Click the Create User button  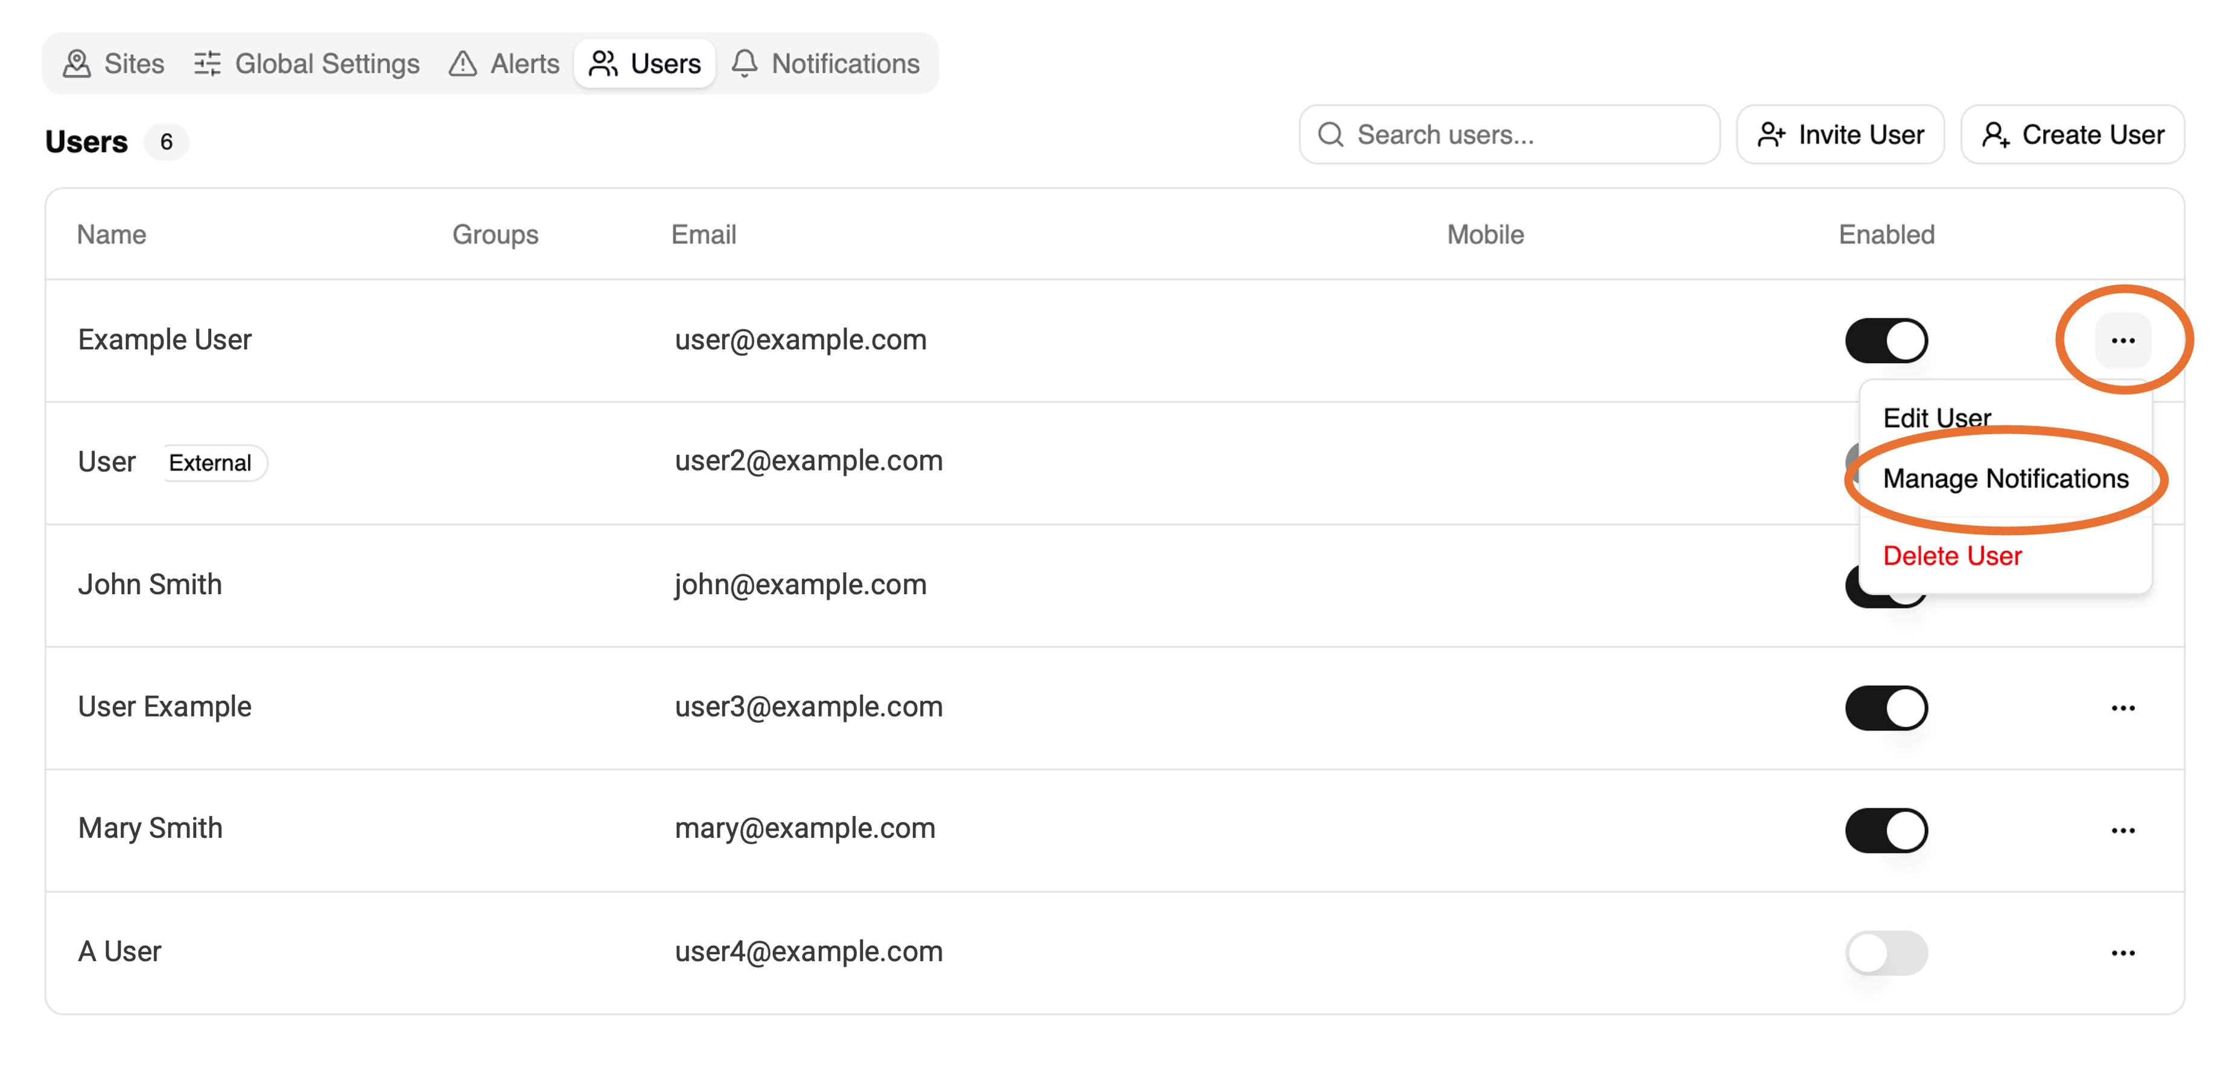(x=2072, y=135)
